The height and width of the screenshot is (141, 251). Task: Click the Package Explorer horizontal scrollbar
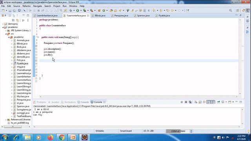click(x=13, y=127)
